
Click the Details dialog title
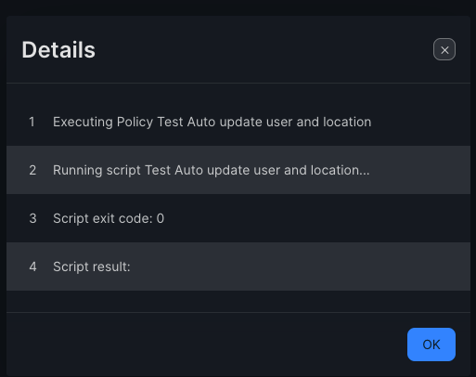[x=58, y=50]
